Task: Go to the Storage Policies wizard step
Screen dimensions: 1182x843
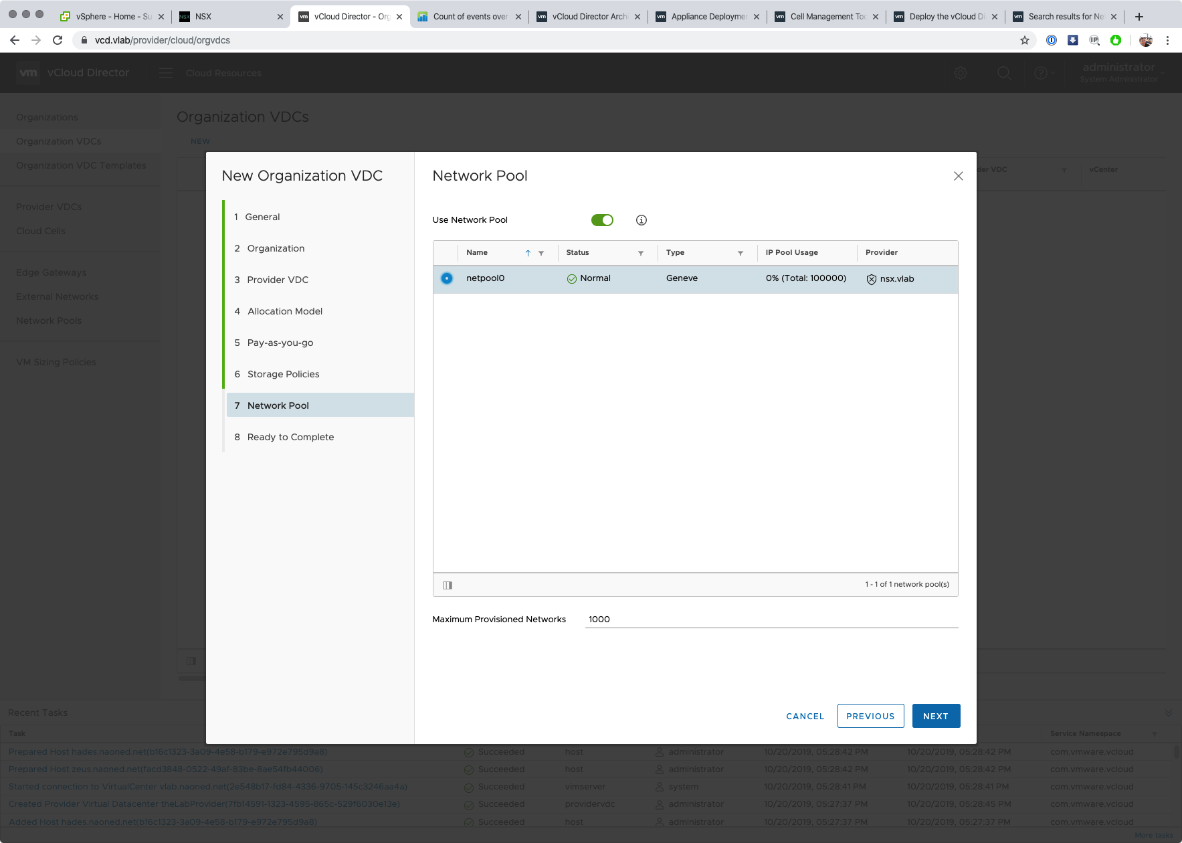Action: (283, 374)
